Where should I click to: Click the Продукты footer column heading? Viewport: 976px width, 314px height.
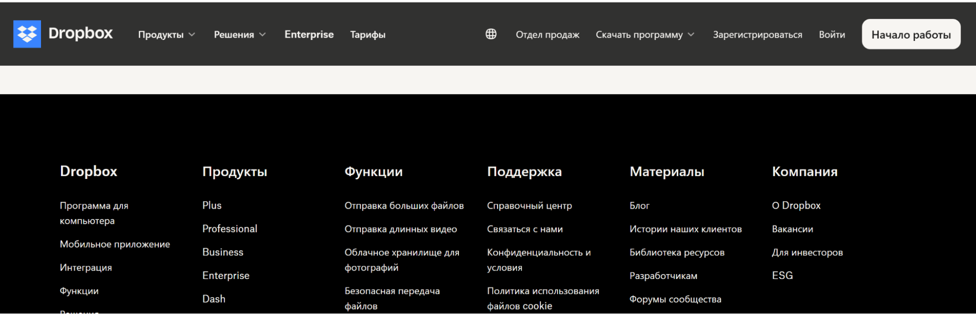click(x=235, y=172)
